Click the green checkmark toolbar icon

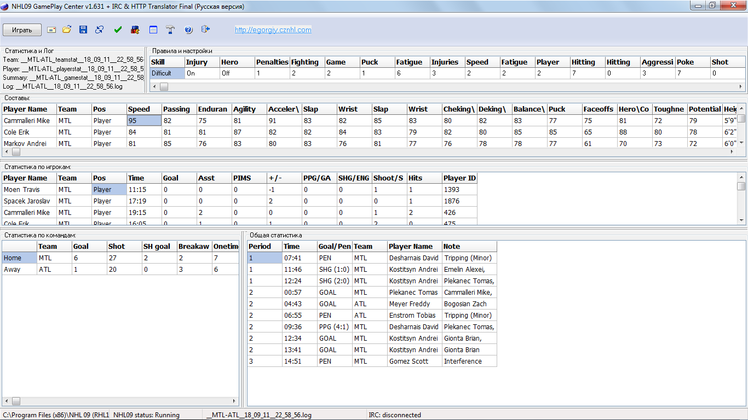118,30
